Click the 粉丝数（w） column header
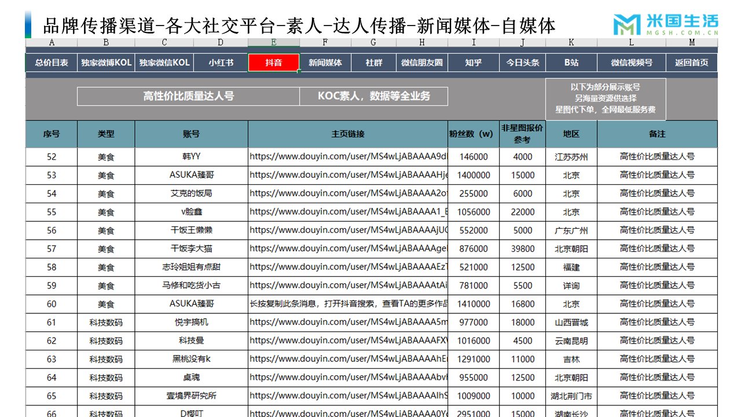 click(x=474, y=134)
